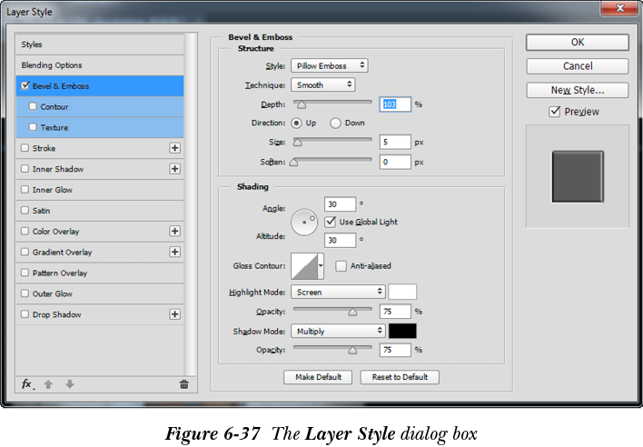The image size is (643, 447).
Task: Click the delete effect trash icon
Action: [x=183, y=384]
